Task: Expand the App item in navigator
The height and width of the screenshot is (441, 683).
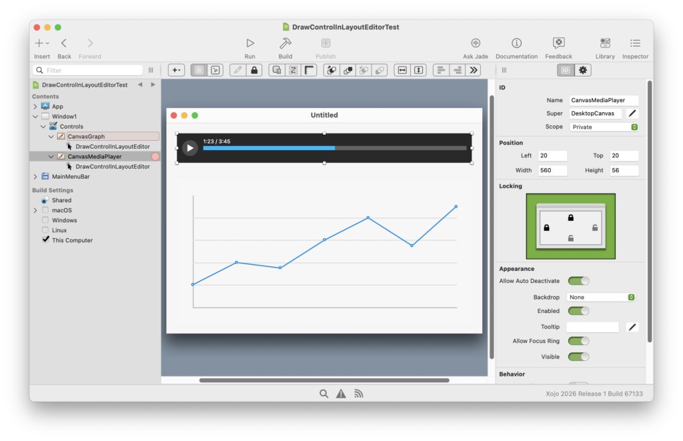Action: tap(35, 107)
